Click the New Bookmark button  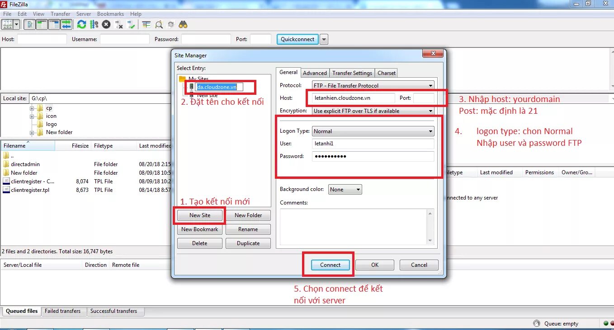pyautogui.click(x=200, y=229)
